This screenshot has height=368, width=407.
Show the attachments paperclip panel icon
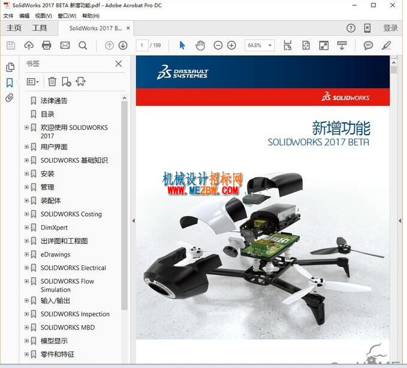click(x=10, y=98)
